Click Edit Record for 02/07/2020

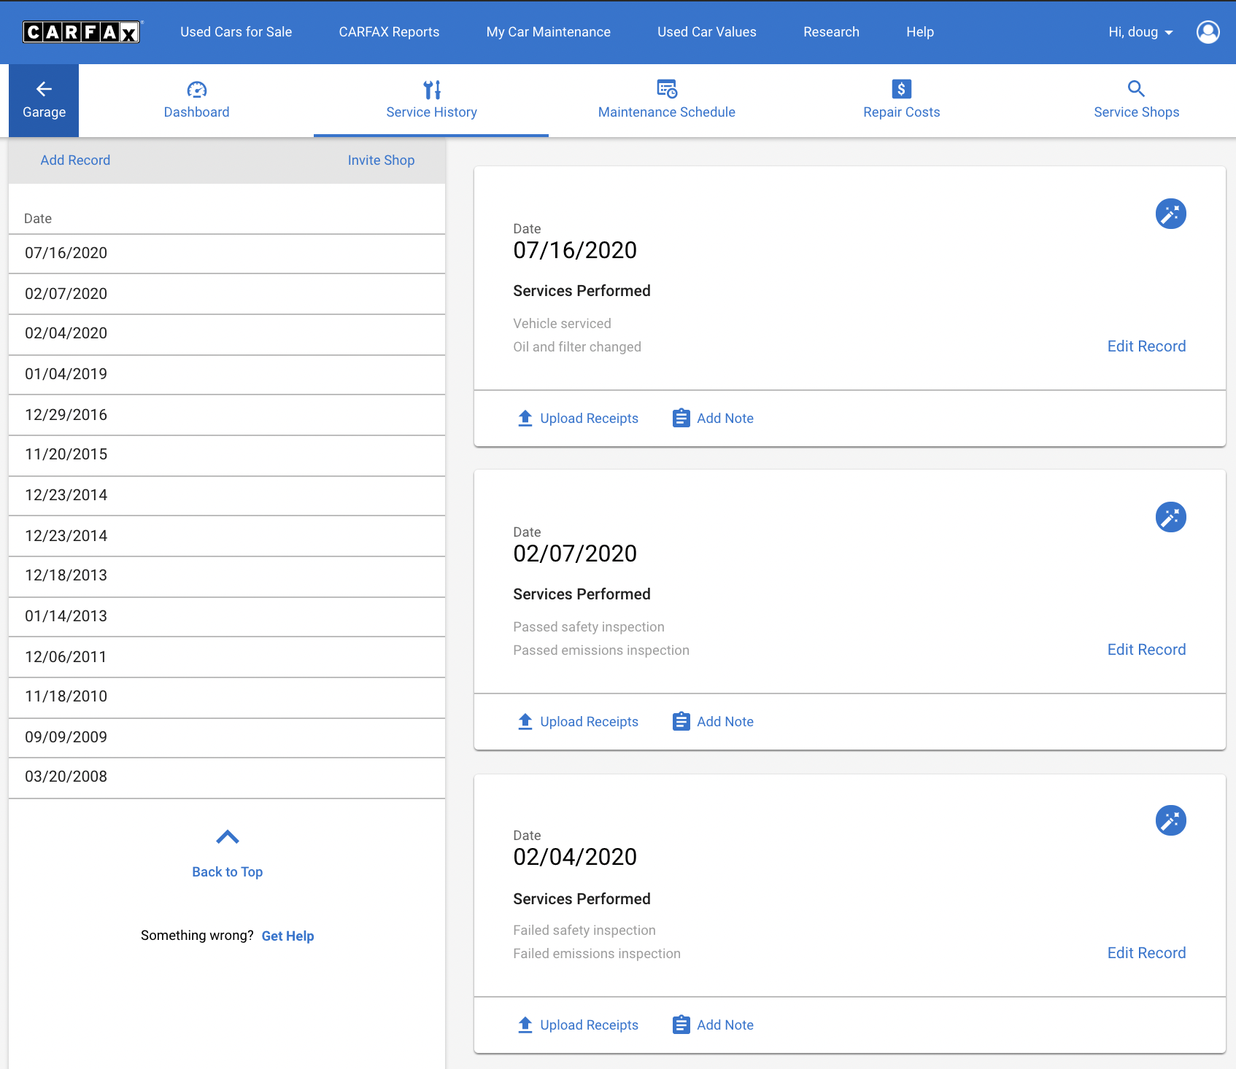tap(1146, 650)
